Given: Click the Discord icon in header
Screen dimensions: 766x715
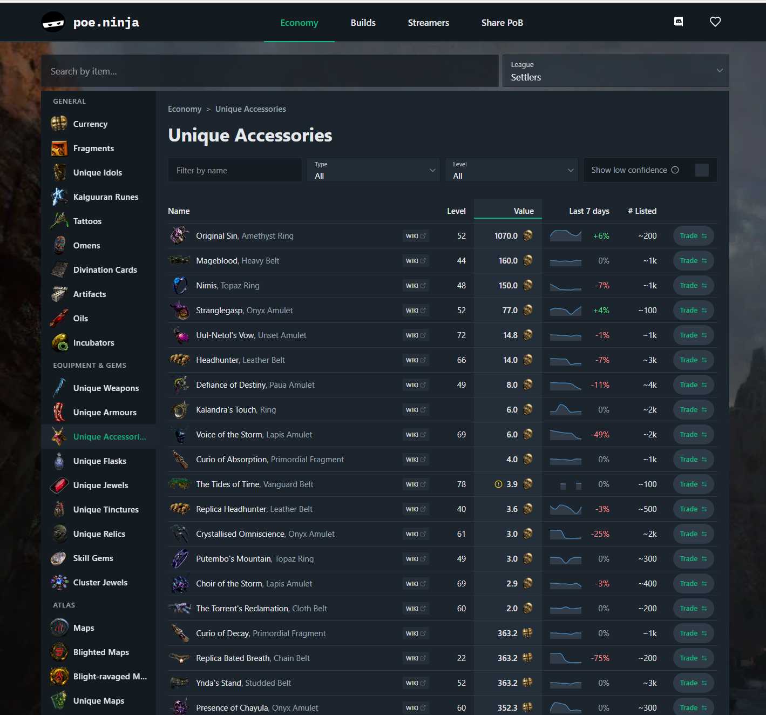Looking at the screenshot, I should point(679,22).
